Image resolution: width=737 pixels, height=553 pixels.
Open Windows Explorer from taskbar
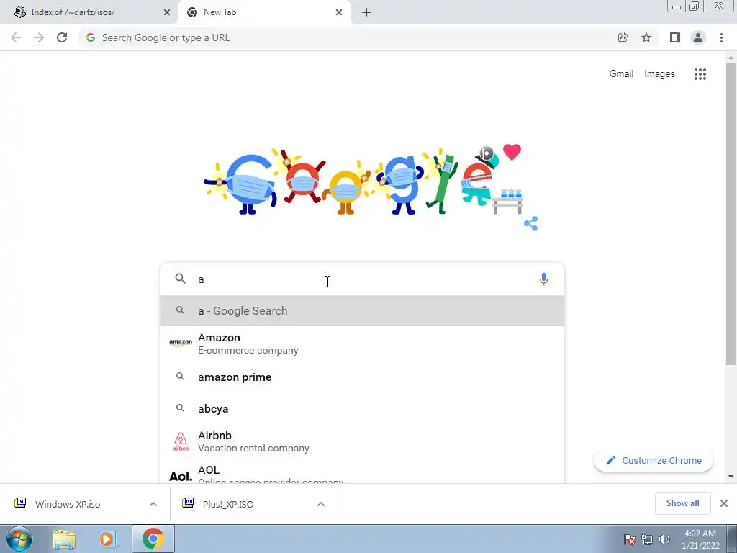[x=64, y=539]
